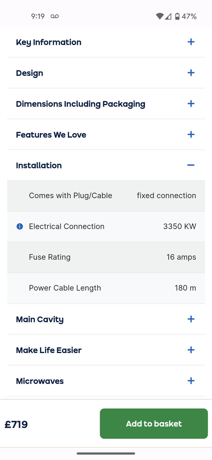Open the Main Cavity heading
The width and height of the screenshot is (212, 460).
click(40, 319)
